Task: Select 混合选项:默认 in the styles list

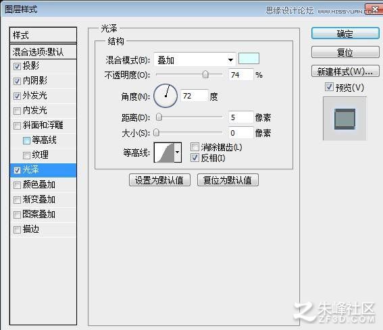Action: coord(43,52)
